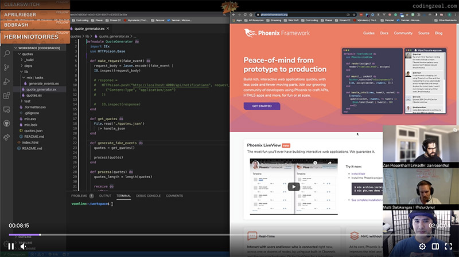Open .formatter.exs file
The image size is (459, 257).
pyautogui.click(x=35, y=107)
